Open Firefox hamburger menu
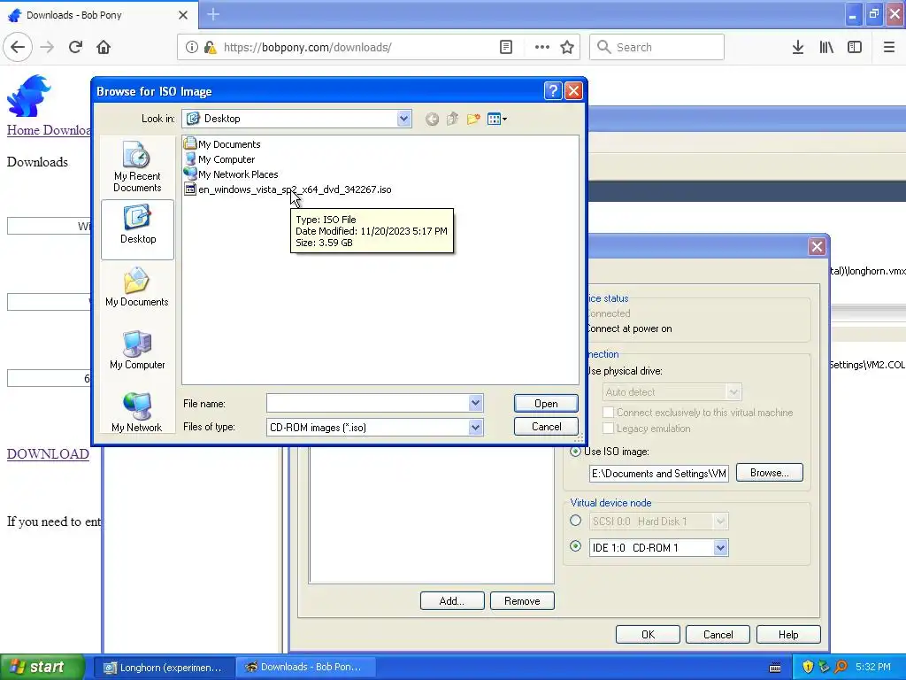Image resolution: width=906 pixels, height=680 pixels. [889, 48]
